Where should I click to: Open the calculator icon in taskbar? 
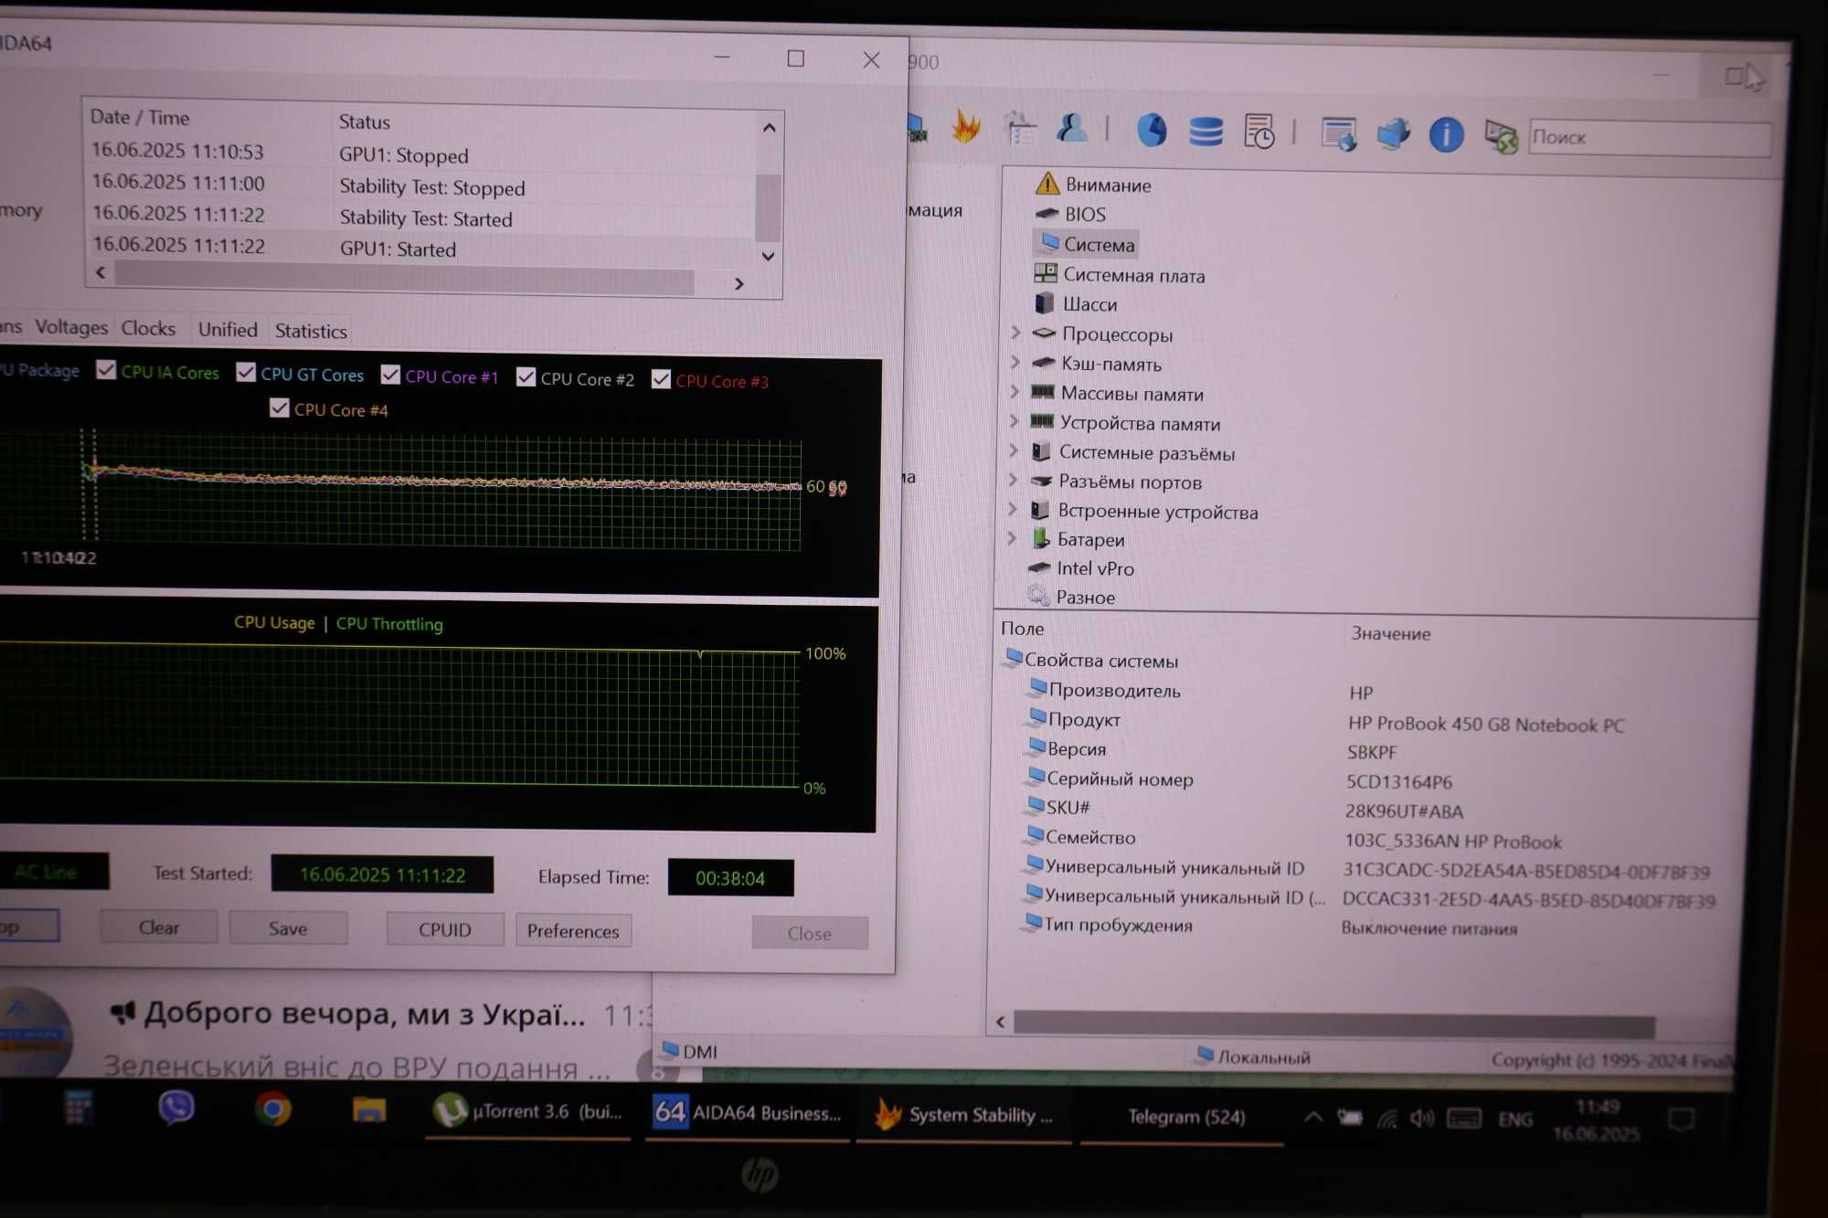pyautogui.click(x=79, y=1107)
